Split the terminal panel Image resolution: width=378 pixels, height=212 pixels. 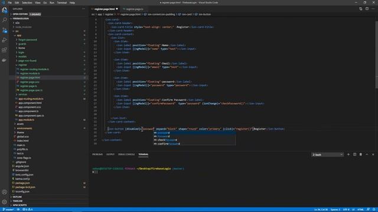point(354,154)
